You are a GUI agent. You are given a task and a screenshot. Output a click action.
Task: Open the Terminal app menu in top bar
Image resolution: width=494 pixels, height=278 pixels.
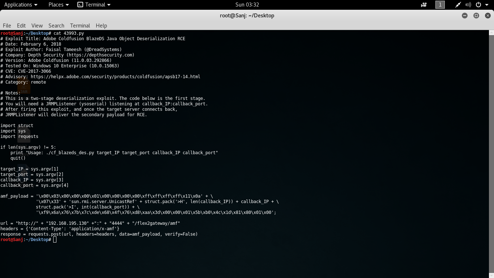[94, 5]
